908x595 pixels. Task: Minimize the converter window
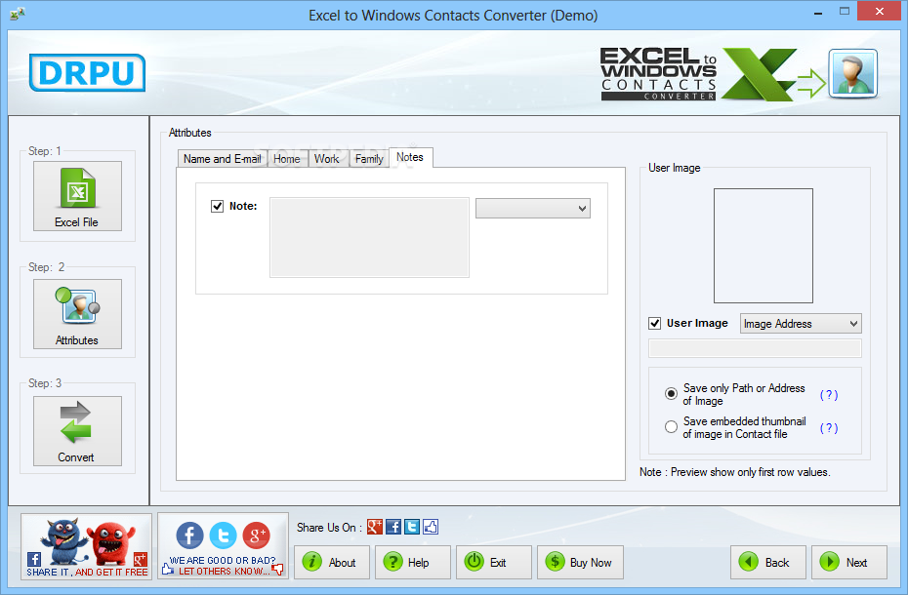(818, 12)
